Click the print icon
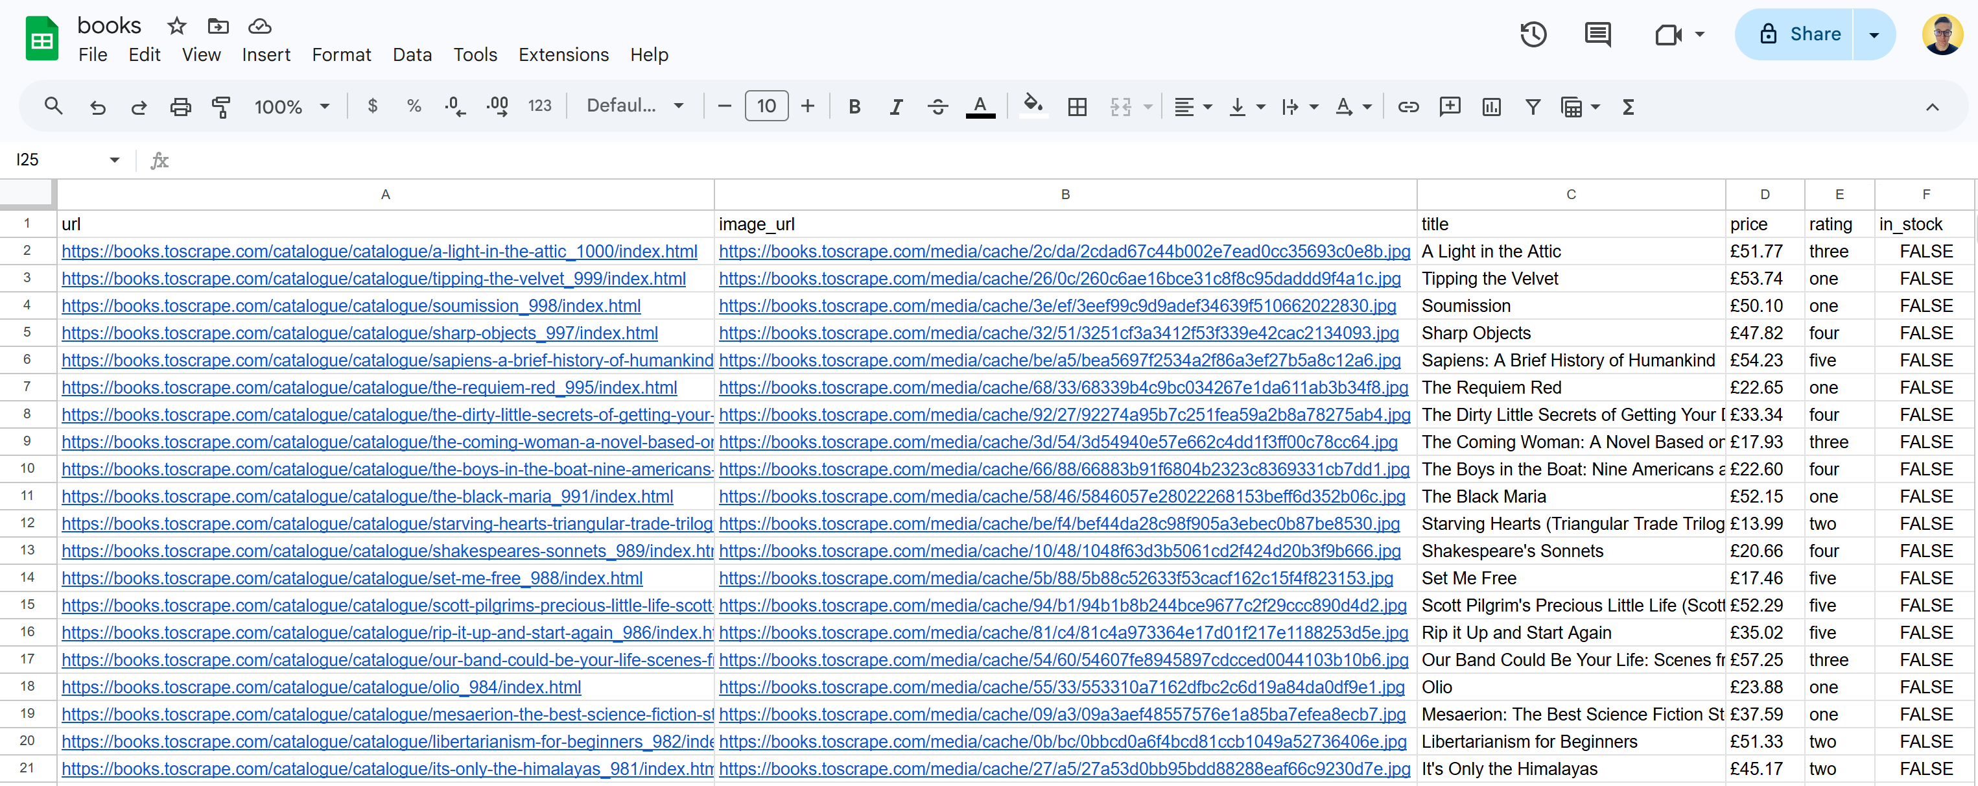Screen dimensions: 1978x786 [x=180, y=107]
